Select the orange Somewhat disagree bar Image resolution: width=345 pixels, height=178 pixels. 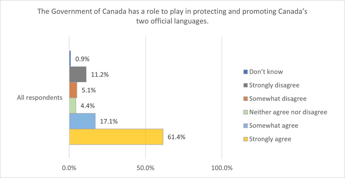click(73, 90)
